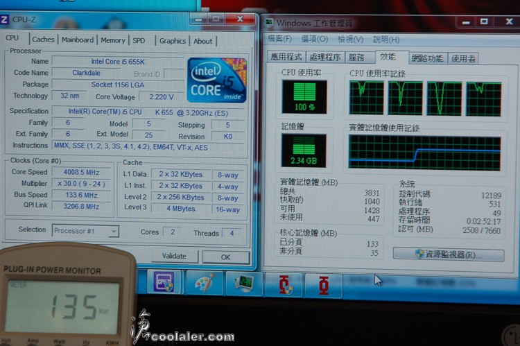Viewport: 520px width, 346px height.
Task: Click the Validate button in CPU-Z
Action: (x=175, y=256)
